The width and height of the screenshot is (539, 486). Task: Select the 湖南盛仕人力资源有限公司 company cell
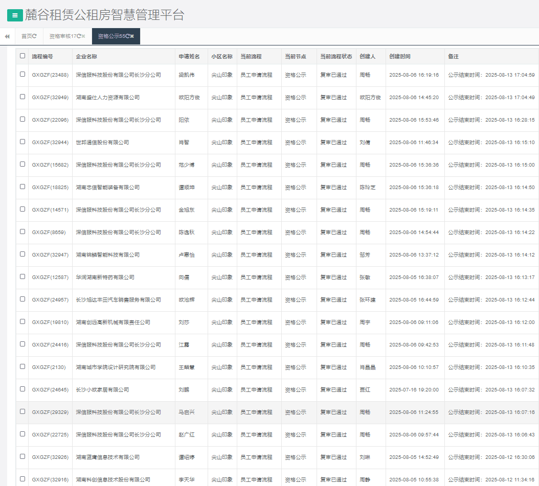pos(107,97)
